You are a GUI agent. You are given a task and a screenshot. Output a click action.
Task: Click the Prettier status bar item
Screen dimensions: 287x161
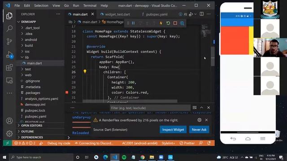187,143
